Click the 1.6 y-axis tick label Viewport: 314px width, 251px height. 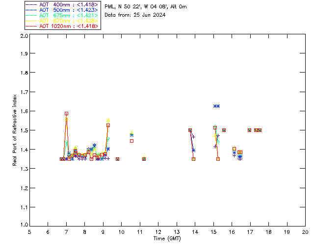click(24, 111)
